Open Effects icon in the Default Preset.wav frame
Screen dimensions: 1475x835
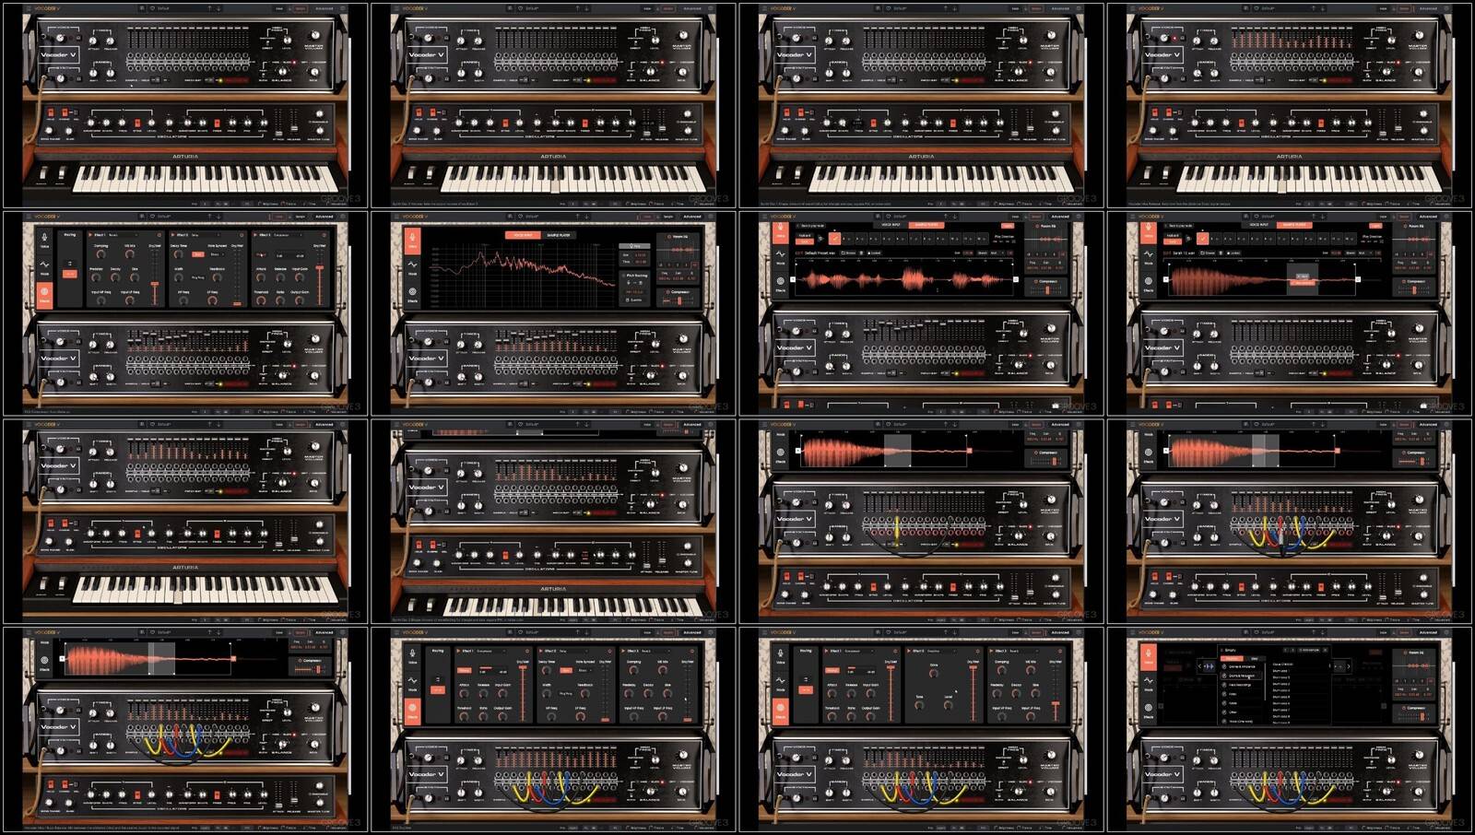pos(780,283)
